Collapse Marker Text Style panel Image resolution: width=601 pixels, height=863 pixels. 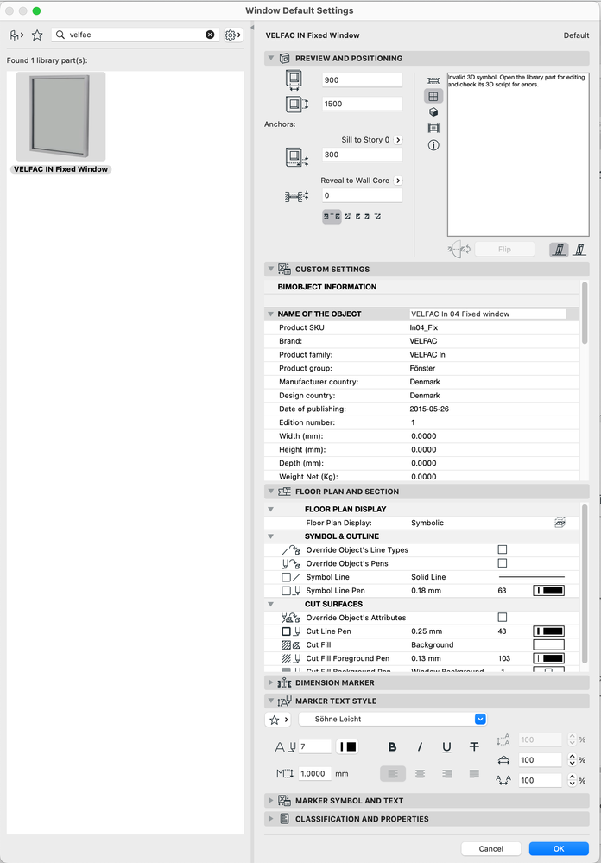(270, 701)
